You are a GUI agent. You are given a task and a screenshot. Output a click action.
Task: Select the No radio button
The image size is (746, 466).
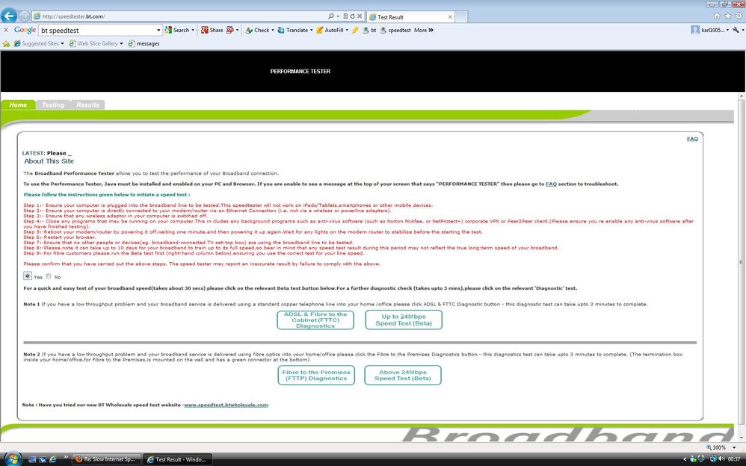pos(49,276)
